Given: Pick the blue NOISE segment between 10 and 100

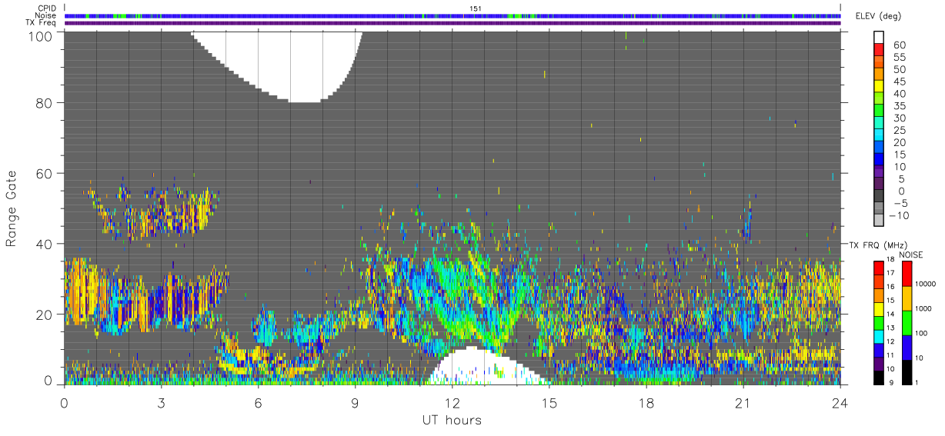Looking at the screenshot, I should tap(907, 348).
